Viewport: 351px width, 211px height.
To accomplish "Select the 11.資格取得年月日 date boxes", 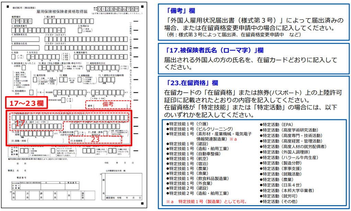I will pyautogui.click(x=103, y=67).
